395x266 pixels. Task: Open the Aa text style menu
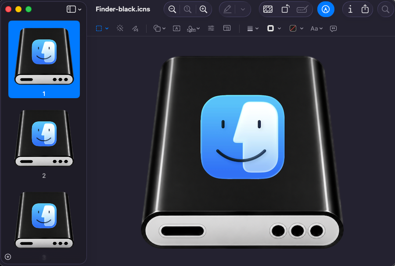click(x=316, y=28)
